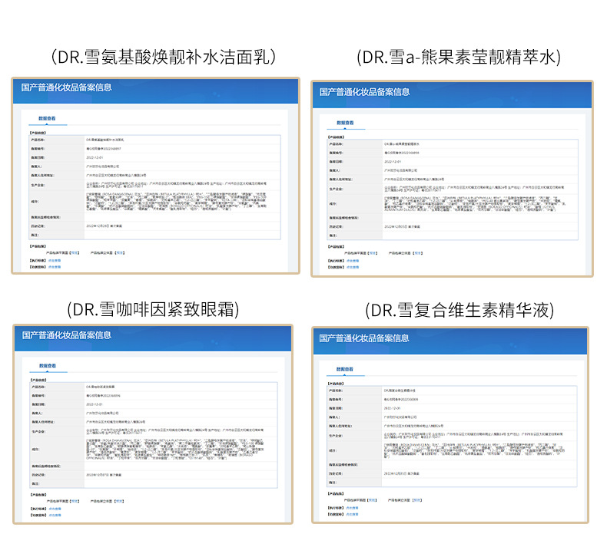Click 历史记录 date entry in 洁面乳 panel
The width and height of the screenshot is (607, 537).
pyautogui.click(x=104, y=226)
